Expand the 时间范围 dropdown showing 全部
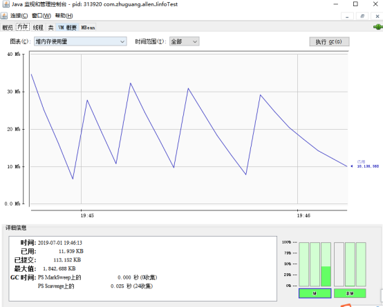The image size is (383, 307). click(185, 41)
